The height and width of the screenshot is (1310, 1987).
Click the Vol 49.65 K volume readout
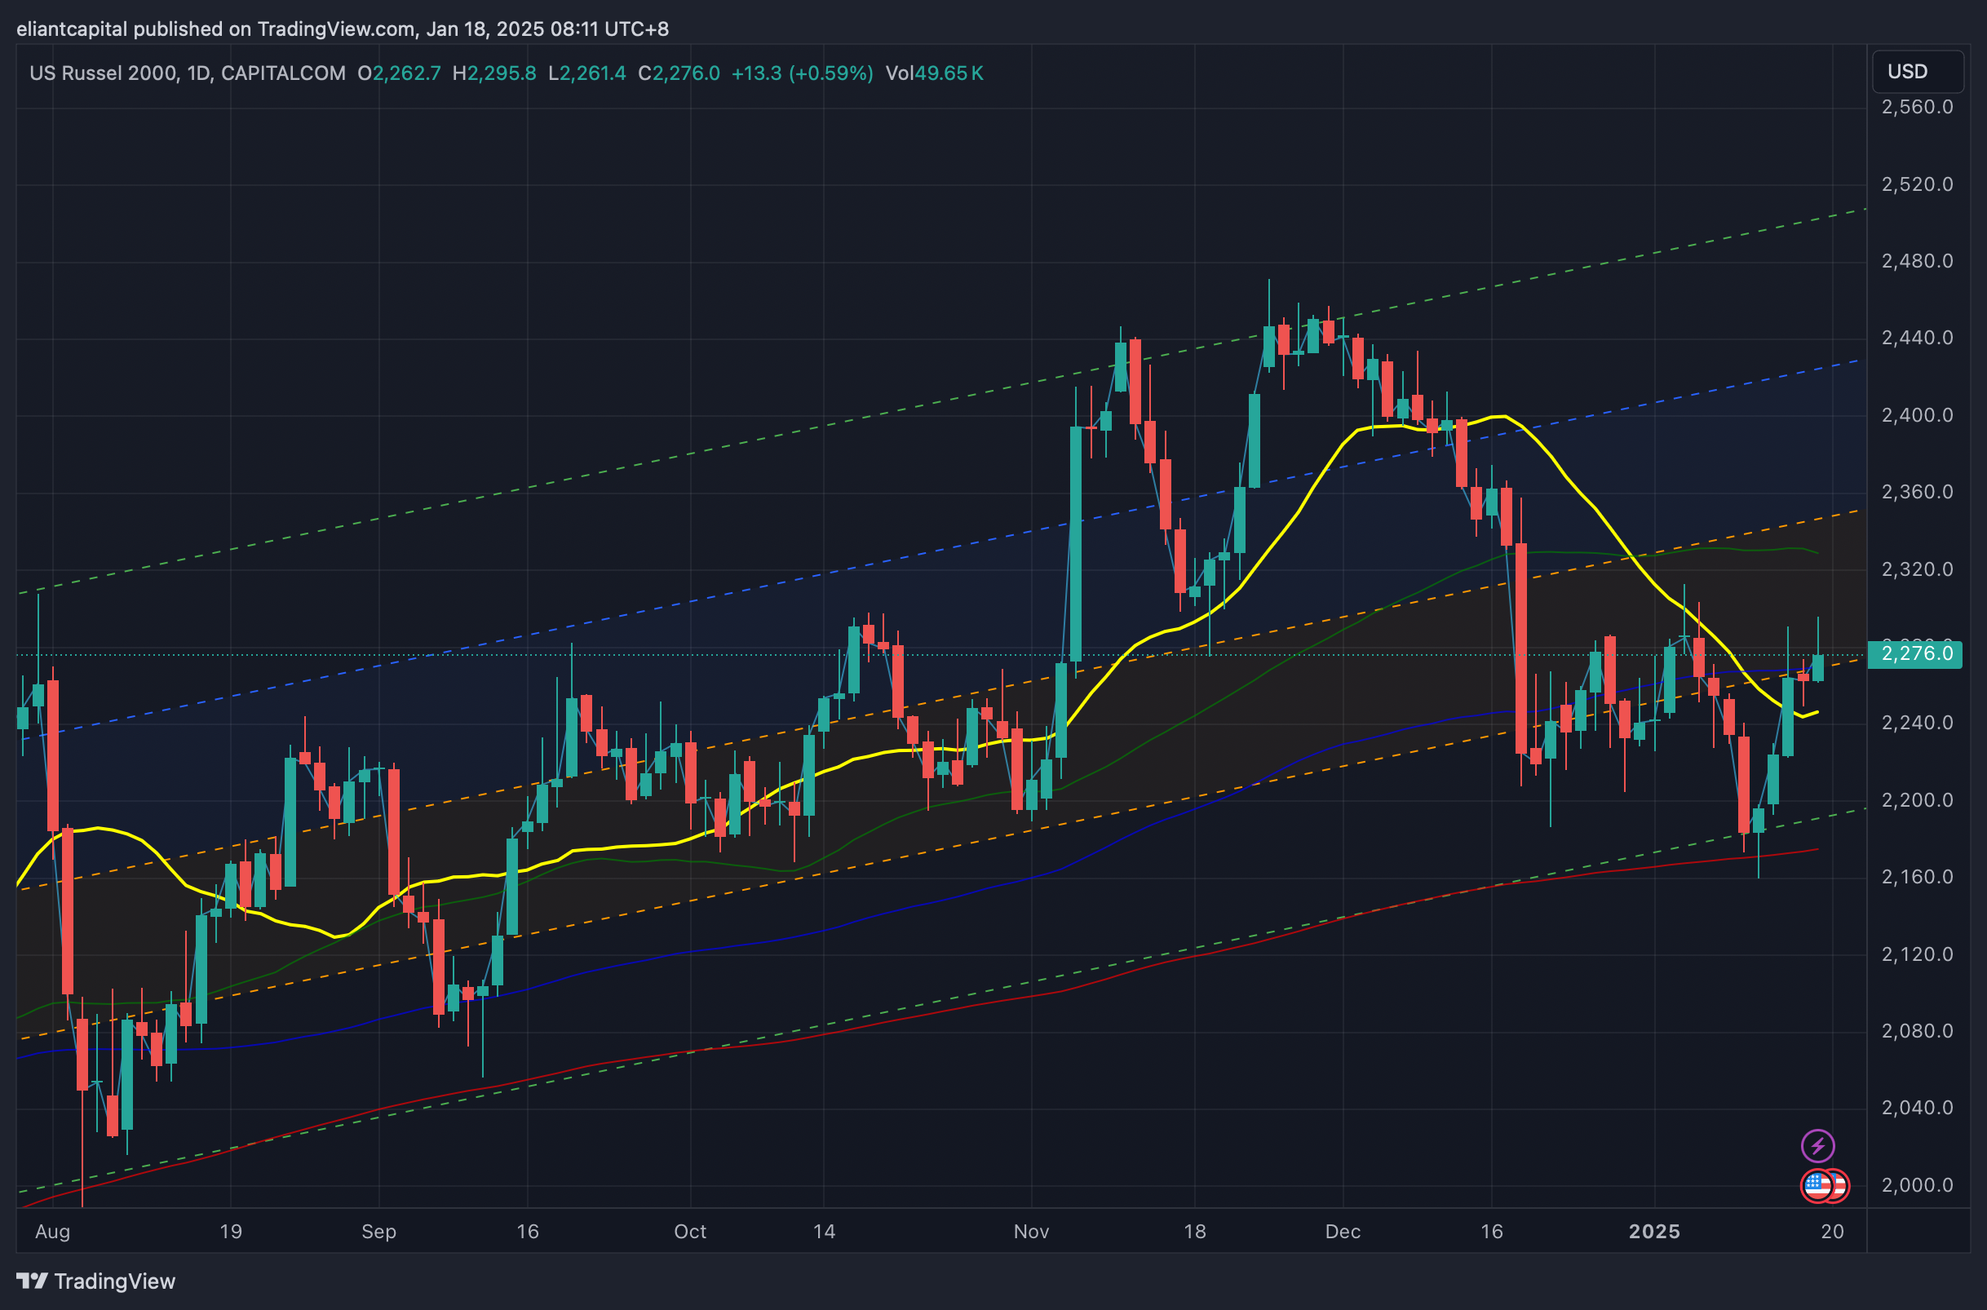(934, 73)
